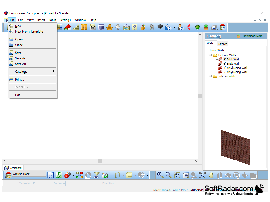Viewport: 270px width, 202px height.
Task: Expand the Interior Walls tree folder
Action: pos(210,76)
